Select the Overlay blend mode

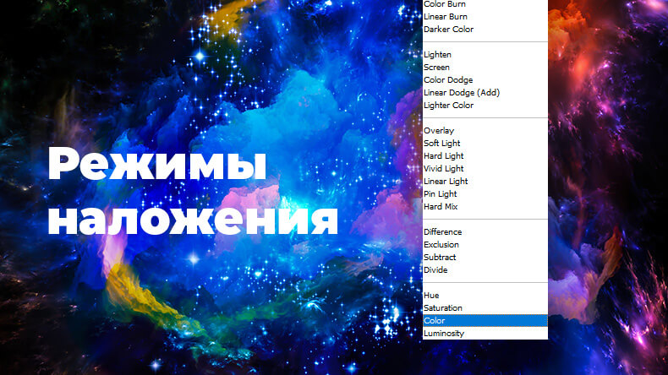[x=485, y=131]
